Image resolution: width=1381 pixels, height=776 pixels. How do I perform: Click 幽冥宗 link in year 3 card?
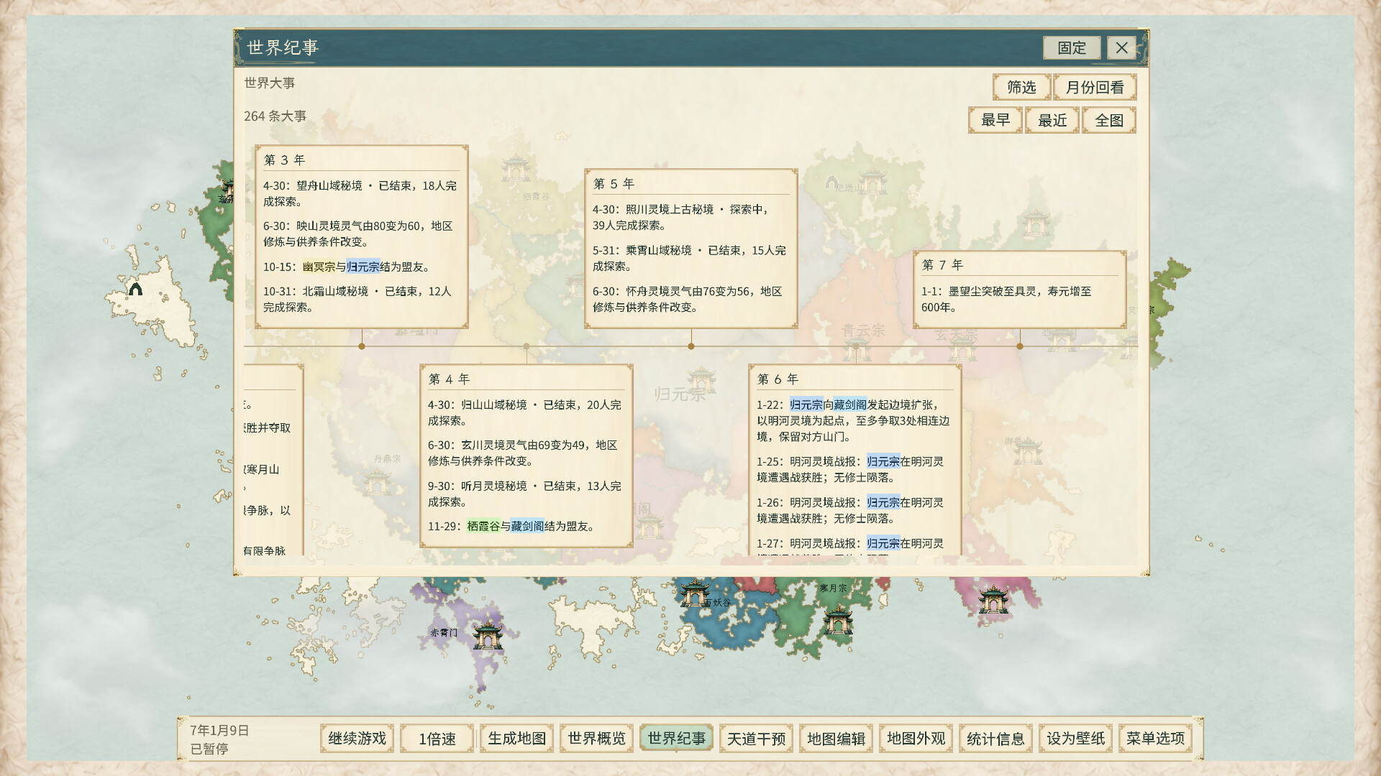[319, 267]
